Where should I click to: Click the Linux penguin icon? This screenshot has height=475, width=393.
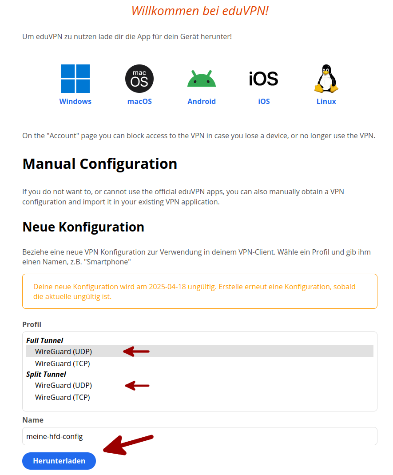click(326, 79)
